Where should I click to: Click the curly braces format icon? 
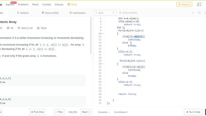pos(199,13)
